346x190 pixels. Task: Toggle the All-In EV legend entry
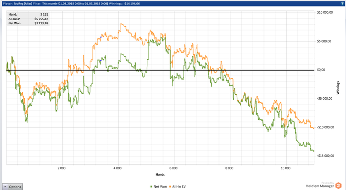click(x=177, y=187)
